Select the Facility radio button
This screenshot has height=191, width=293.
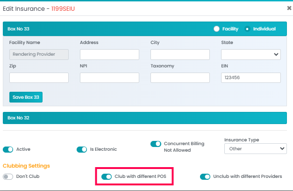(x=216, y=29)
